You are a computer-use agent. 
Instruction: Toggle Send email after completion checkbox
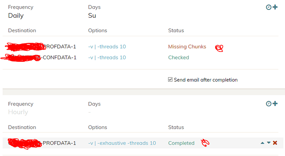pos(170,79)
